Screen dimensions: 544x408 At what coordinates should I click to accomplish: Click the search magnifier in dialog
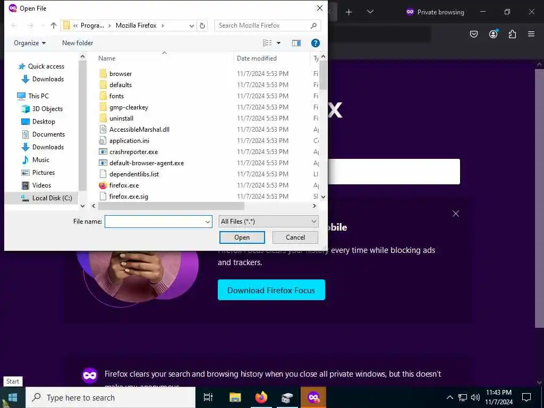(313, 25)
